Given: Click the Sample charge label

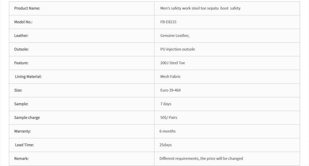Looking at the screenshot, I should pyautogui.click(x=27, y=117).
